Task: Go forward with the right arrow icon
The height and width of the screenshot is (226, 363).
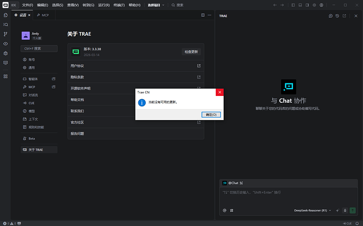Action: tap(282, 5)
